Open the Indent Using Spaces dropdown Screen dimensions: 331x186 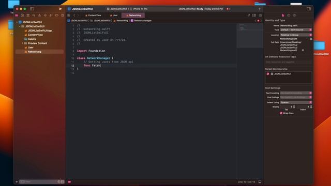[296, 102]
